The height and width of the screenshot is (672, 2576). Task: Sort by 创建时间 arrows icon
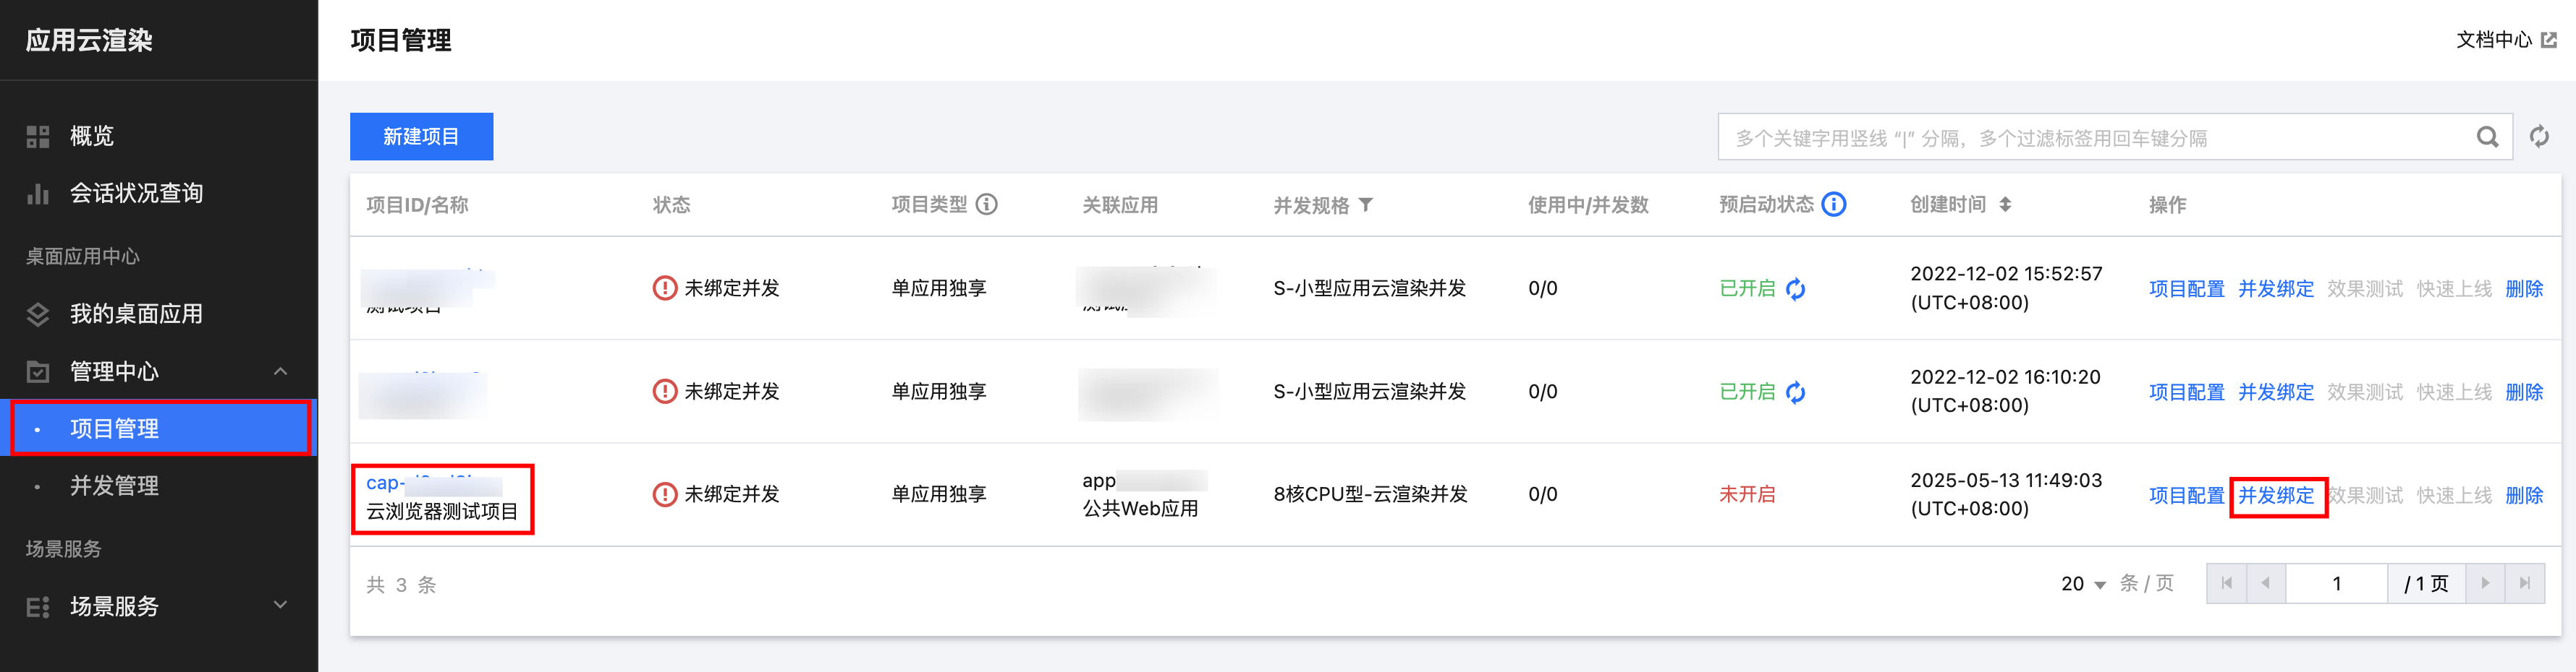click(x=2005, y=204)
